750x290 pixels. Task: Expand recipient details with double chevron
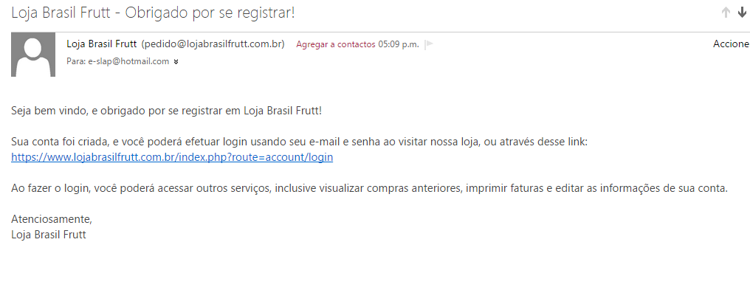(176, 62)
